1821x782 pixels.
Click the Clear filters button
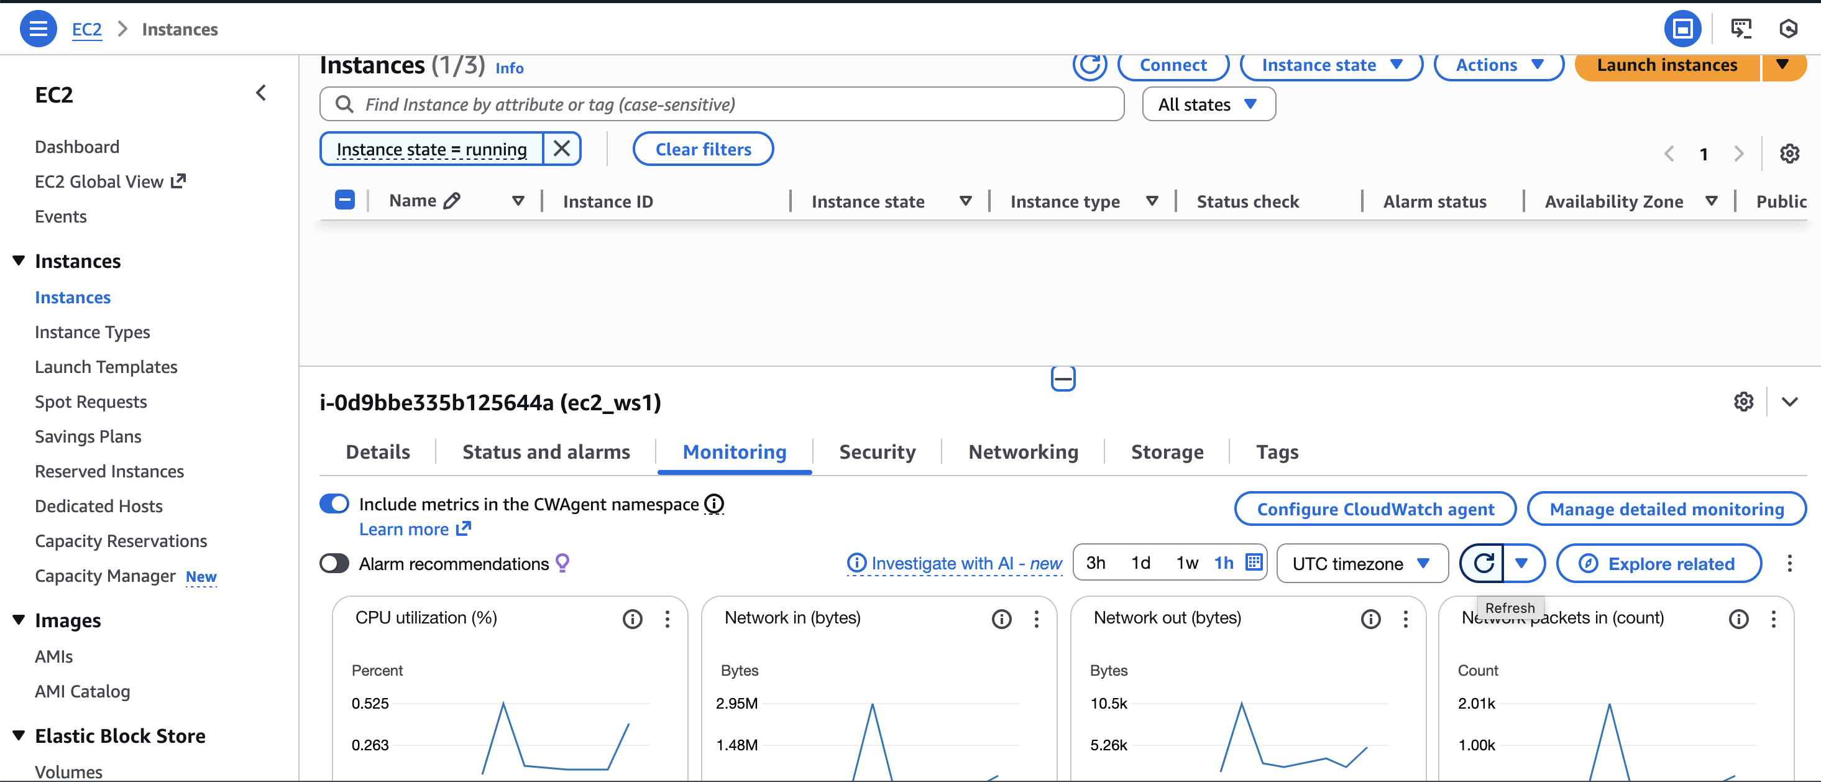click(703, 149)
